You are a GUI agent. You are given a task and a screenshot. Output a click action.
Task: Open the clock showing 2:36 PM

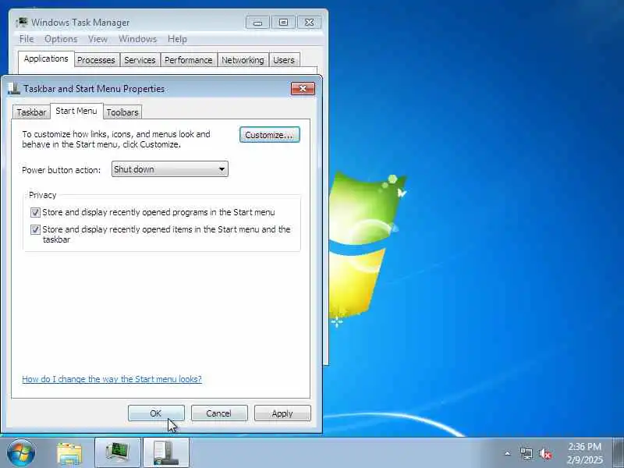click(x=584, y=453)
